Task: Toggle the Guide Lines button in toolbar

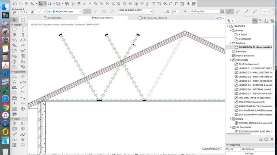Action: coord(41,3)
